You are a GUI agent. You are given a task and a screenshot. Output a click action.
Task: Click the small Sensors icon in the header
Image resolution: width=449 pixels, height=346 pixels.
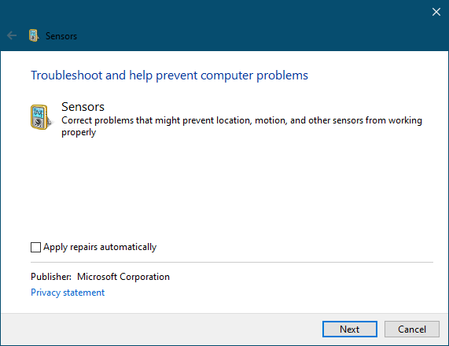34,36
